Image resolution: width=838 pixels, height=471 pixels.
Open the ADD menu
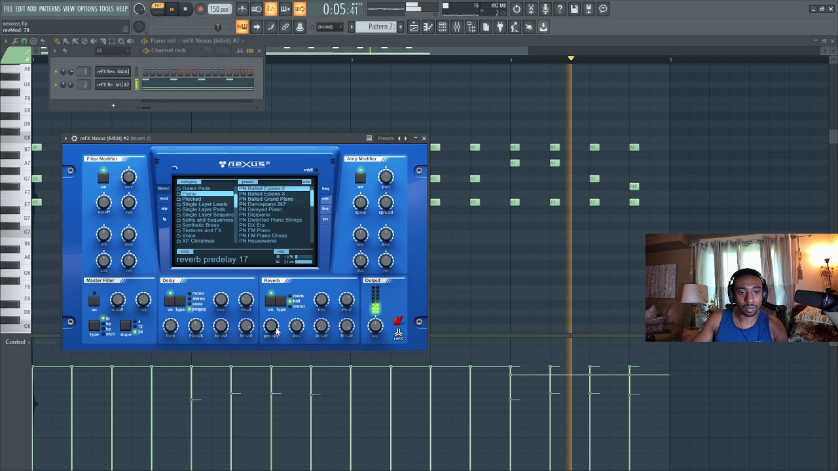point(31,9)
